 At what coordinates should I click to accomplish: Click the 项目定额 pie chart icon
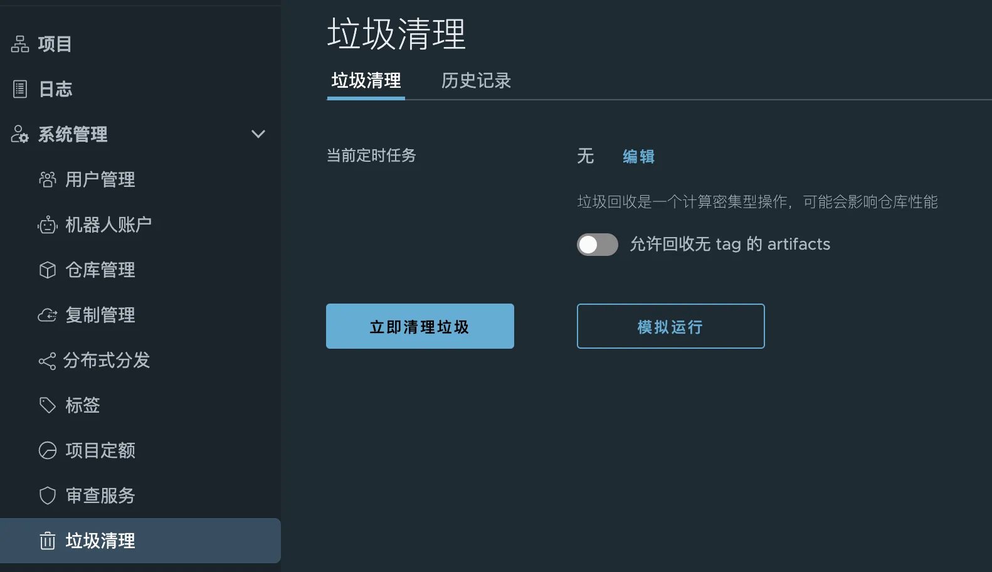[x=48, y=450]
